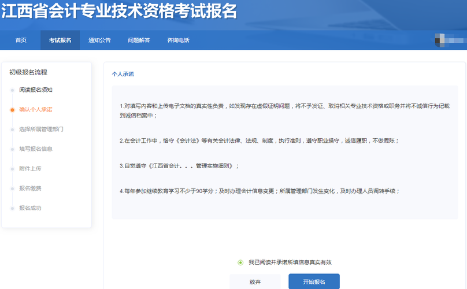
Task: Click the grey dot beside 选择所属管理部门
Action: (11, 129)
